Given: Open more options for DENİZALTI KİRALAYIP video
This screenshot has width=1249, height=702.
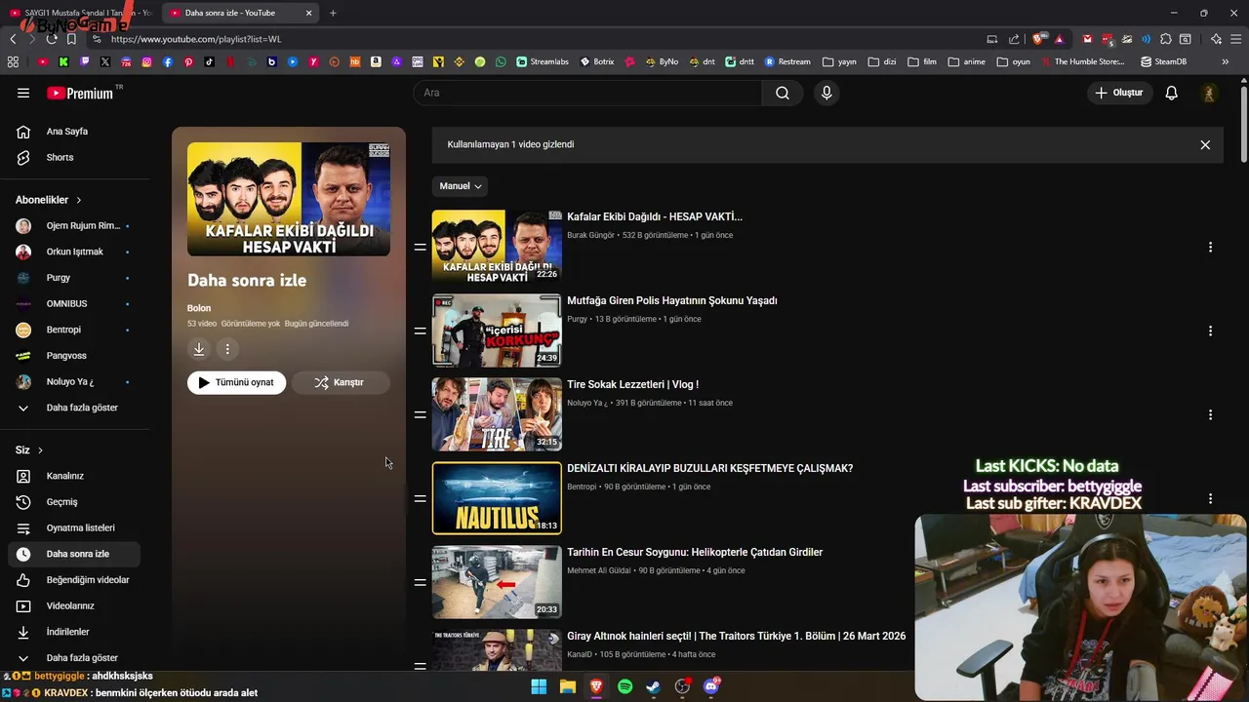Looking at the screenshot, I should point(1210,498).
